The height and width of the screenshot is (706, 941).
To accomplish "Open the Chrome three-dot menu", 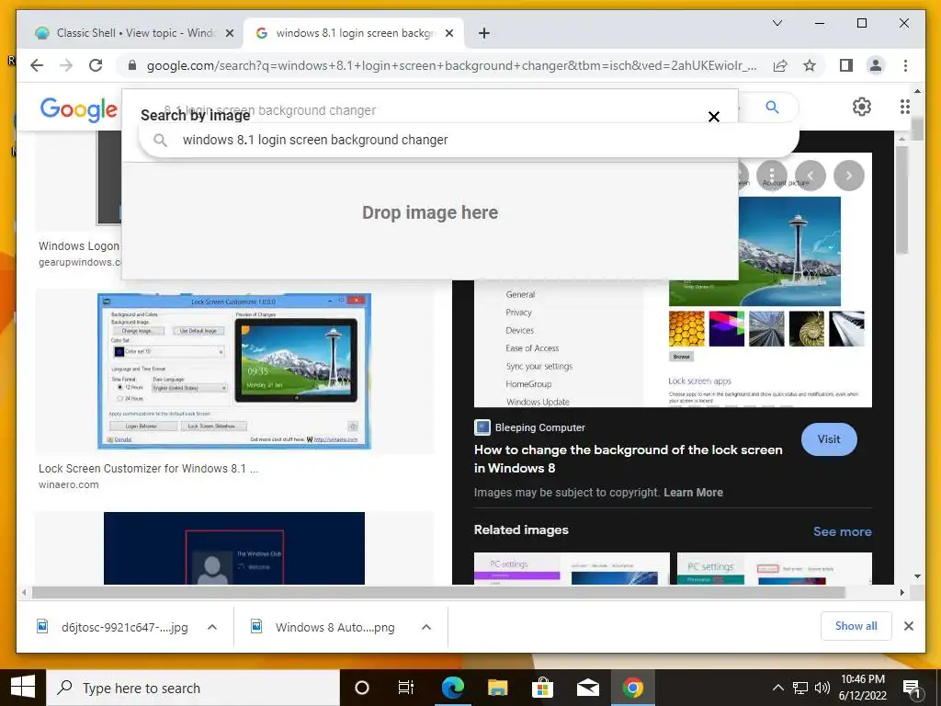I will 905,65.
